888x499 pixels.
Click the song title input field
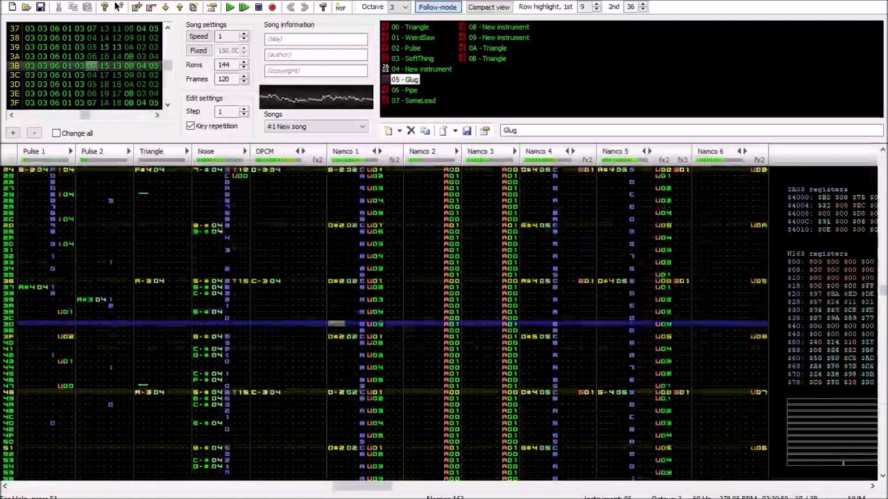(316, 40)
